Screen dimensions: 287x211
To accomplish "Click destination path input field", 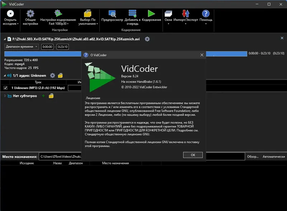I will pos(60,156).
